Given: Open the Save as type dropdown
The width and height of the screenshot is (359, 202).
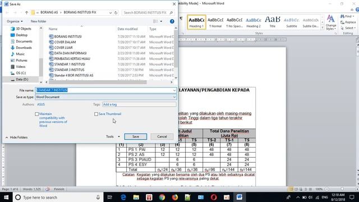Looking at the screenshot, I should coord(174,97).
